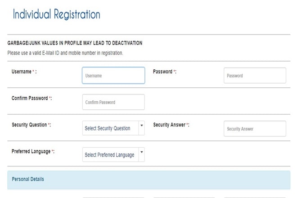Viewport: 297px width, 198px height.
Task: Click the Confirm Password label
Action: tap(30, 98)
